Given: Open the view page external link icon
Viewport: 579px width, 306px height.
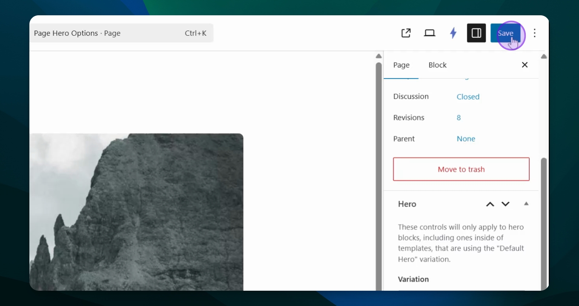Looking at the screenshot, I should (x=406, y=33).
